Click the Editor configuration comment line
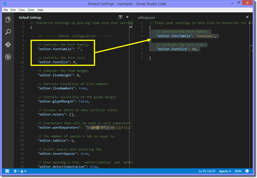Screen dimensions: 257x178 tap(75, 36)
